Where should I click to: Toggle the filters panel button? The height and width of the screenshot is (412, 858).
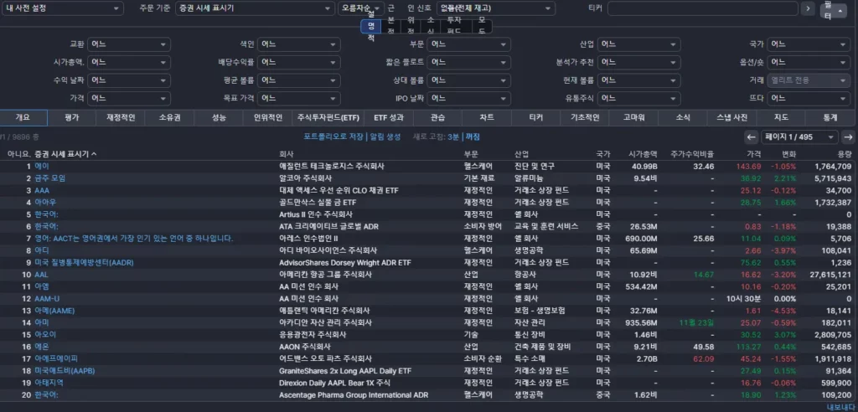(x=834, y=10)
